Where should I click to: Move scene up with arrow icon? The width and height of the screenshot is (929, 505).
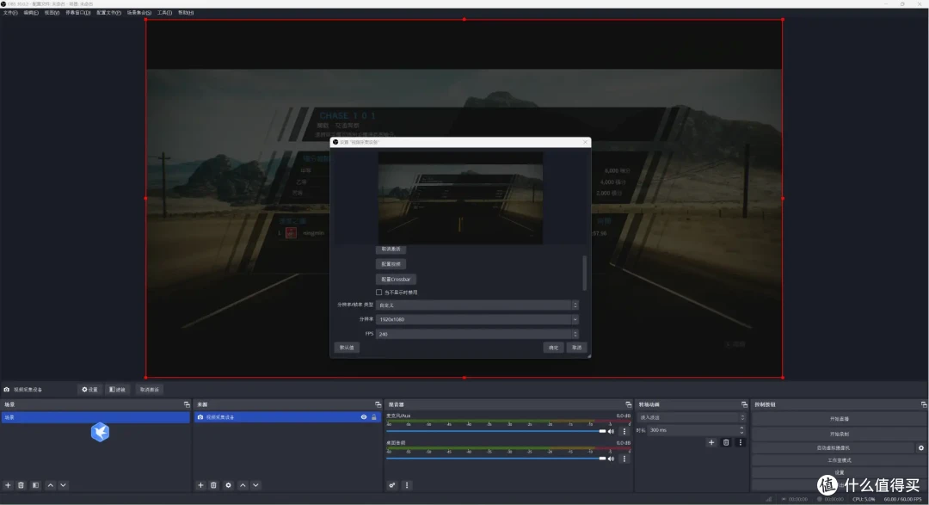pyautogui.click(x=51, y=485)
